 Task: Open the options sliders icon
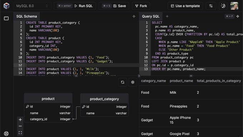pyautogui.click(x=211, y=6)
